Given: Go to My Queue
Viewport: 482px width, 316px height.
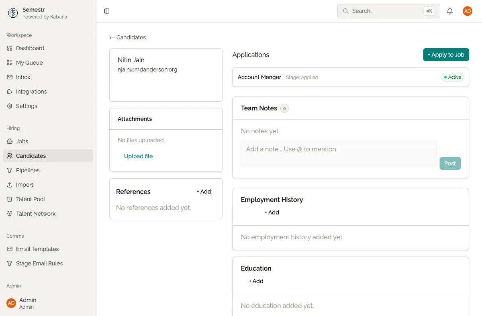Looking at the screenshot, I should (29, 63).
